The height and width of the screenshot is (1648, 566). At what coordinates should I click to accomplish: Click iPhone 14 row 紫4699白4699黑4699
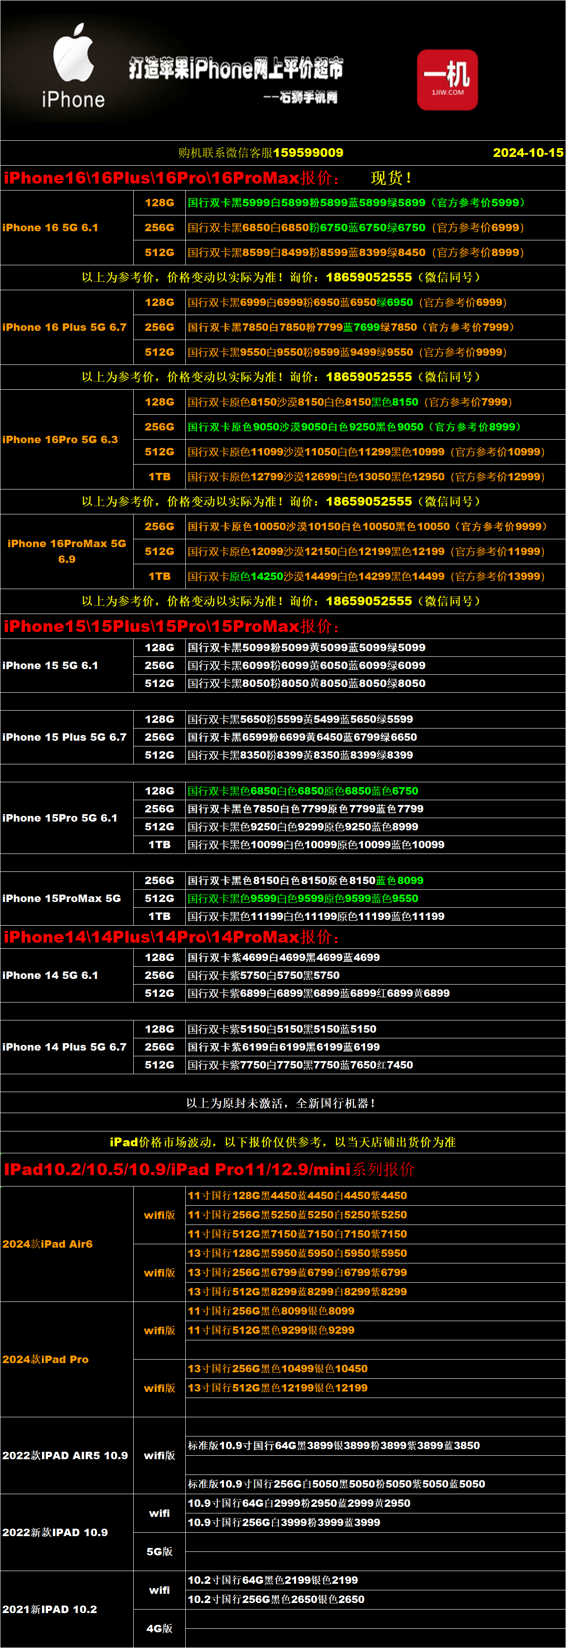(x=375, y=958)
